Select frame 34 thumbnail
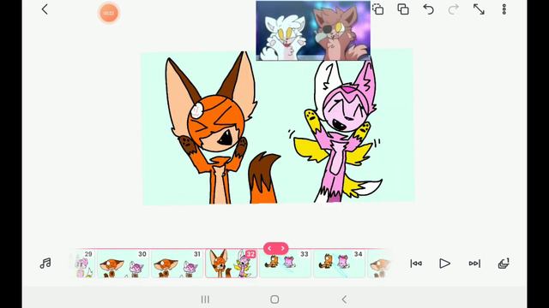 pos(339,264)
